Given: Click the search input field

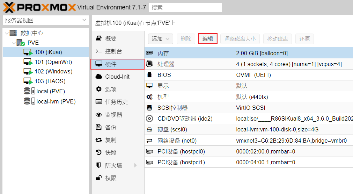Looking at the screenshot, I should 185,8.
